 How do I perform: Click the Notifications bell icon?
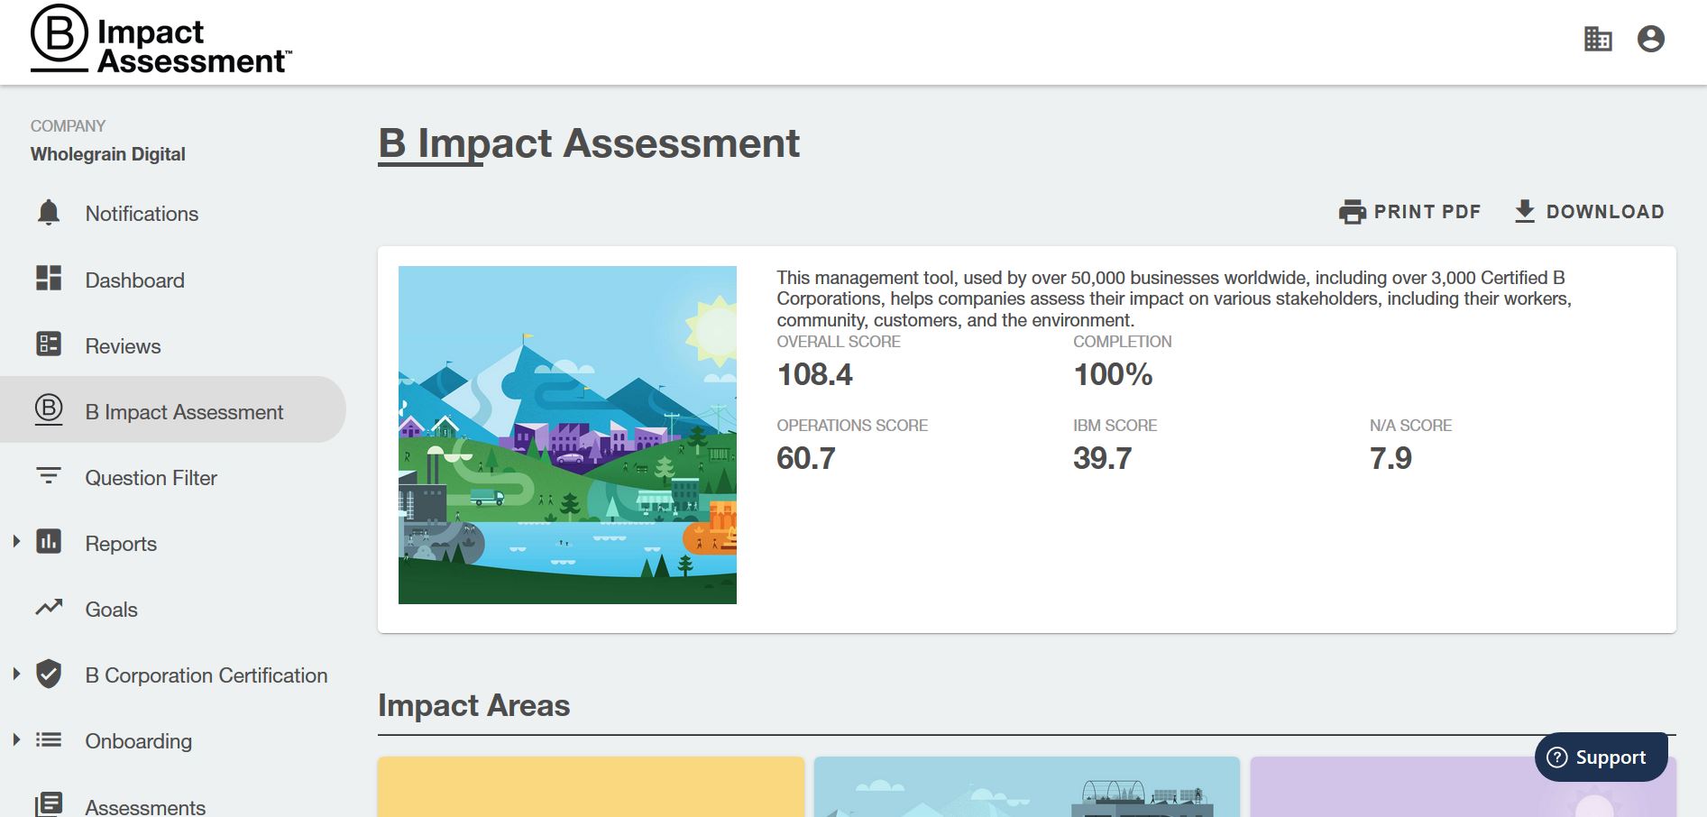(x=49, y=213)
